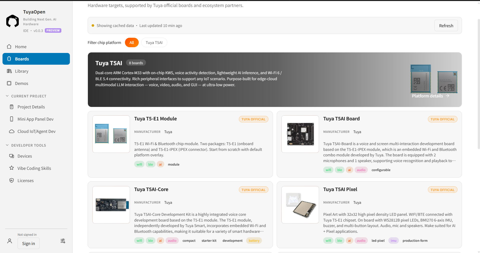Click the Tuya T5AI-Core thumbnail image

coord(111,205)
